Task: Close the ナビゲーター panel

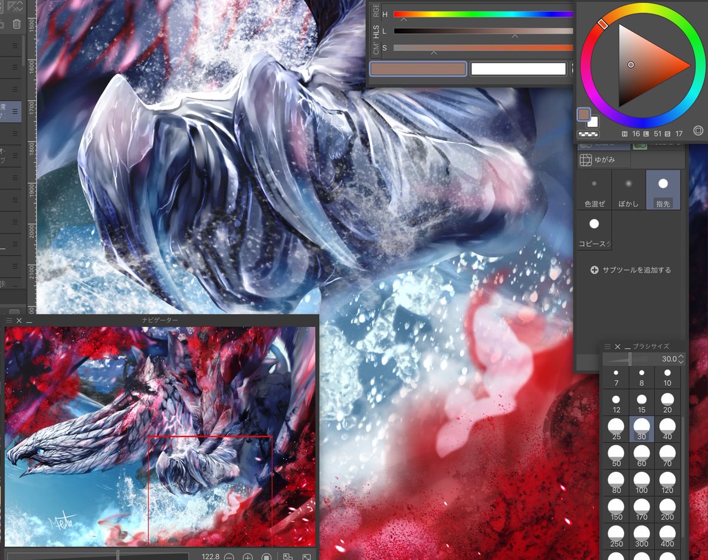Action: point(19,320)
